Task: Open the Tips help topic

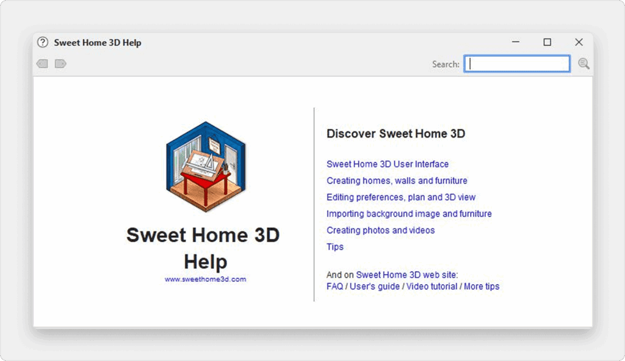Action: click(x=335, y=247)
